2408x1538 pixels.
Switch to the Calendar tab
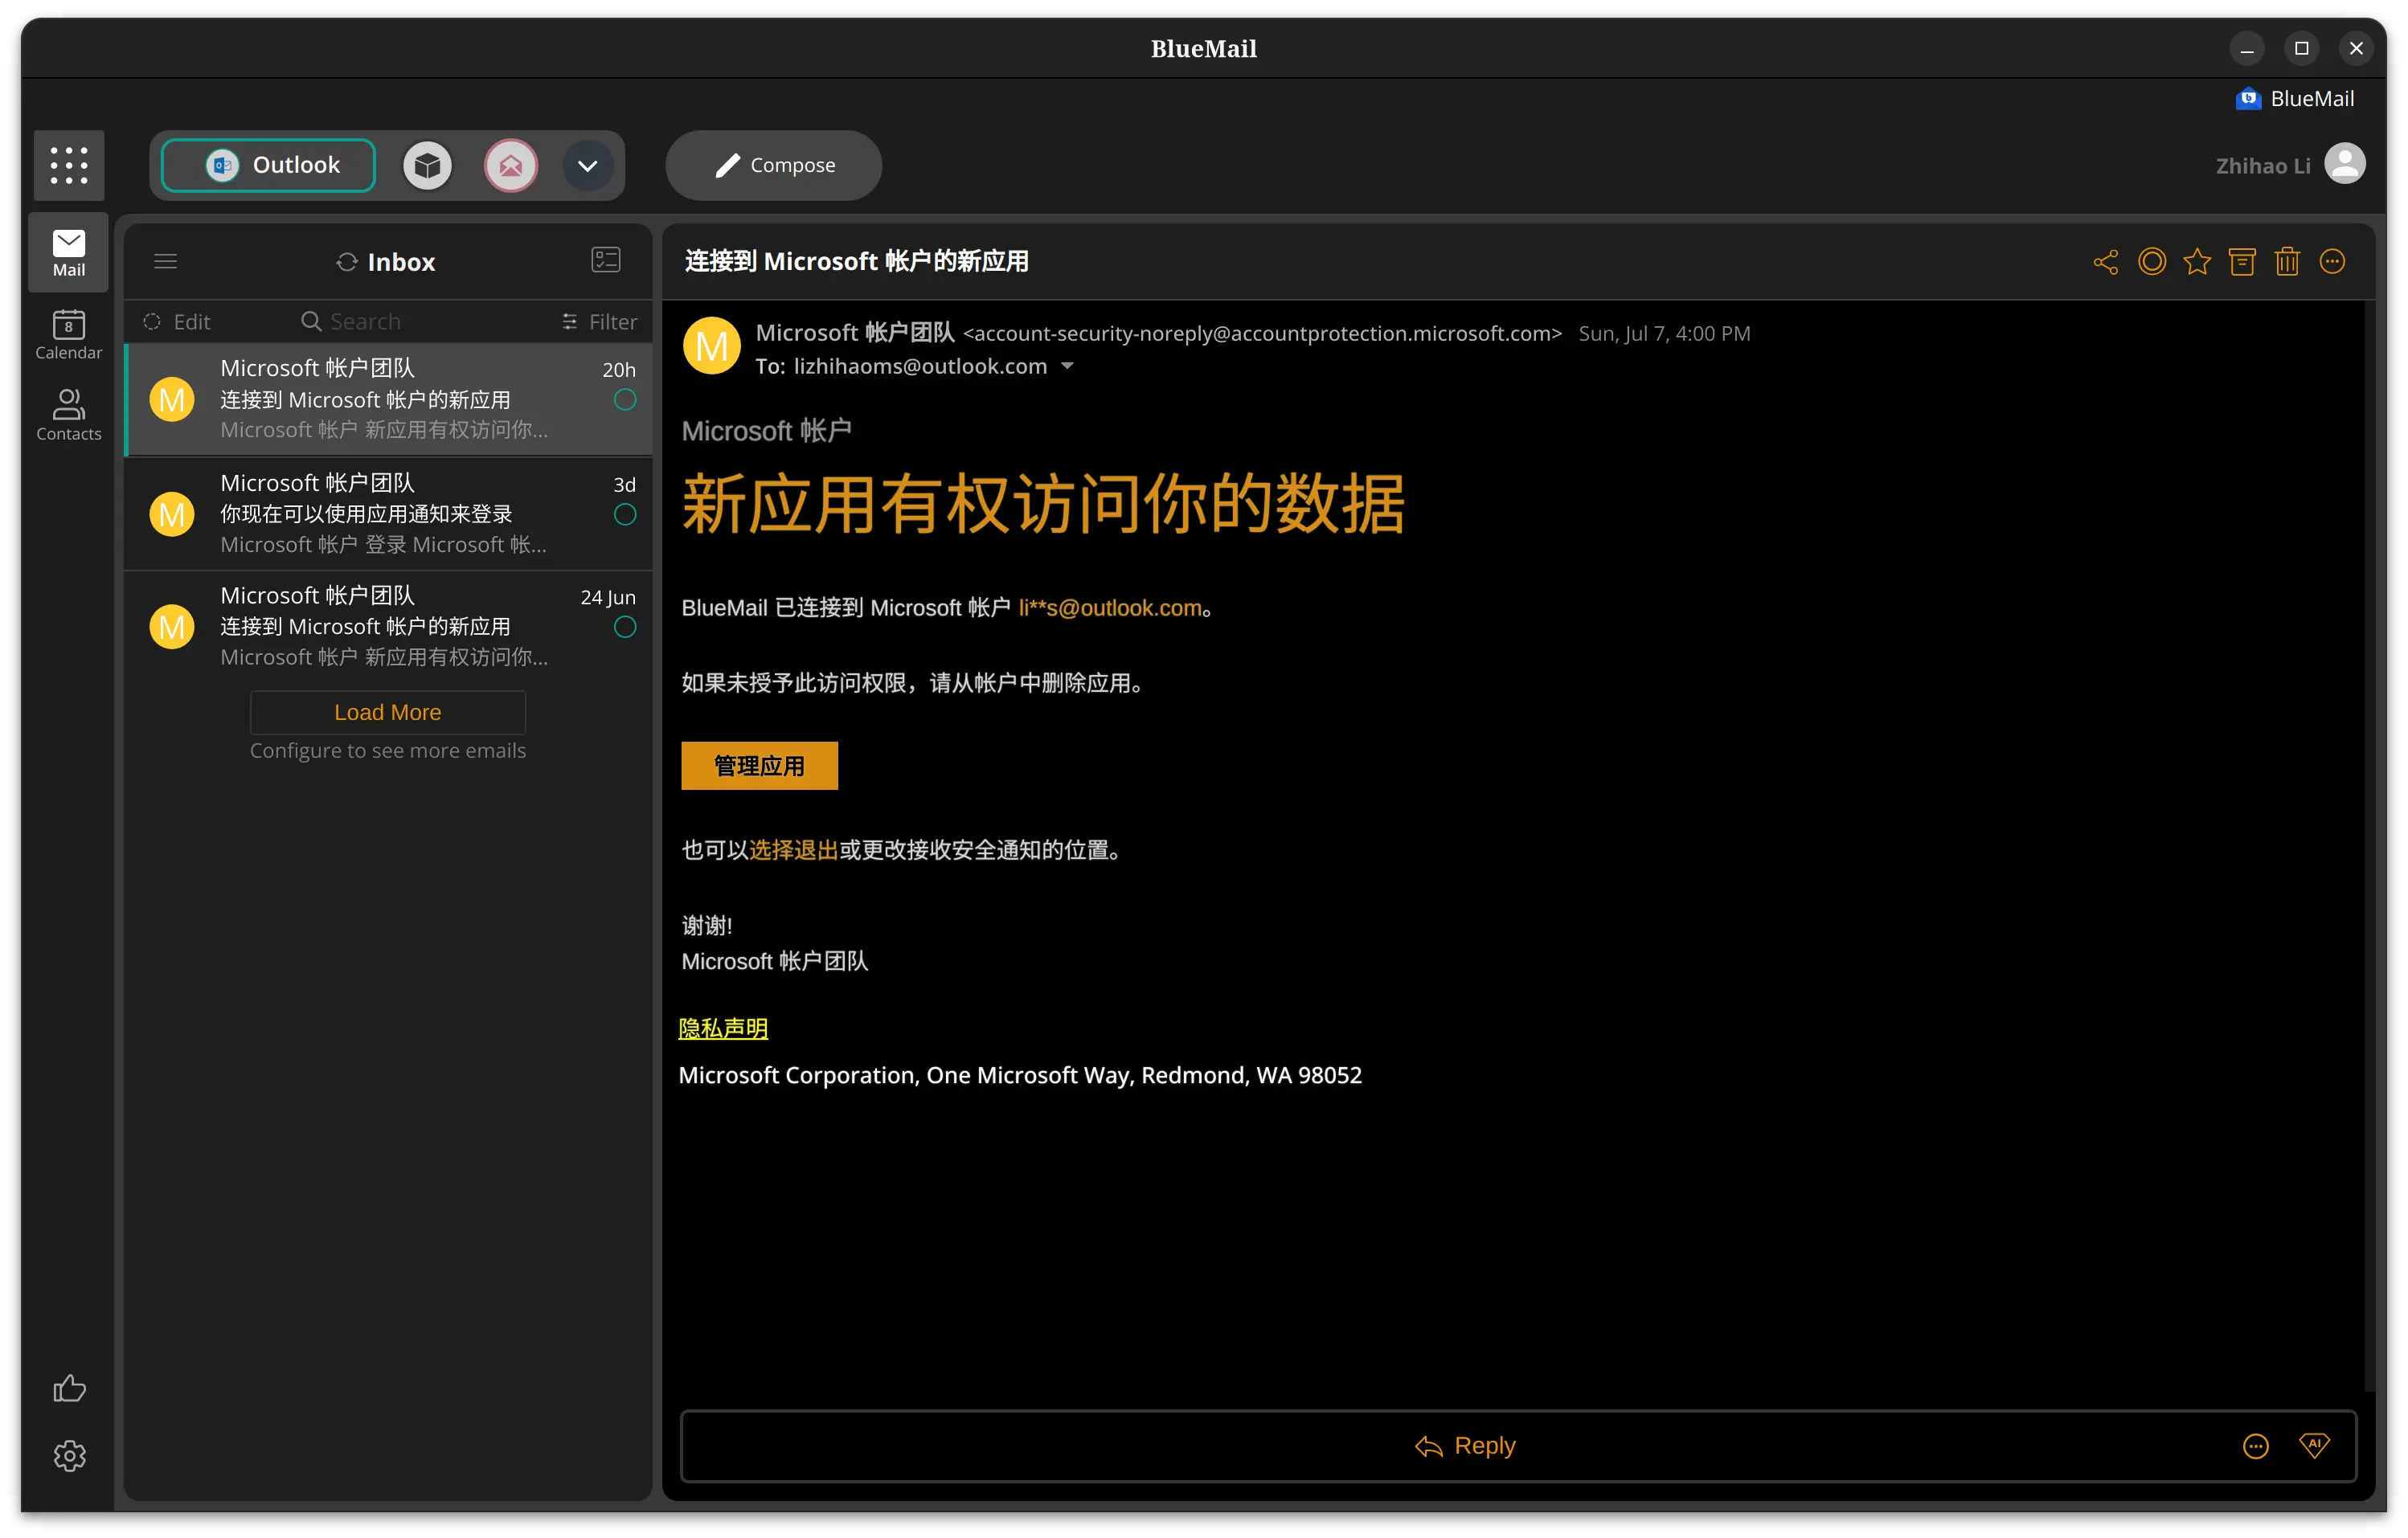[69, 334]
